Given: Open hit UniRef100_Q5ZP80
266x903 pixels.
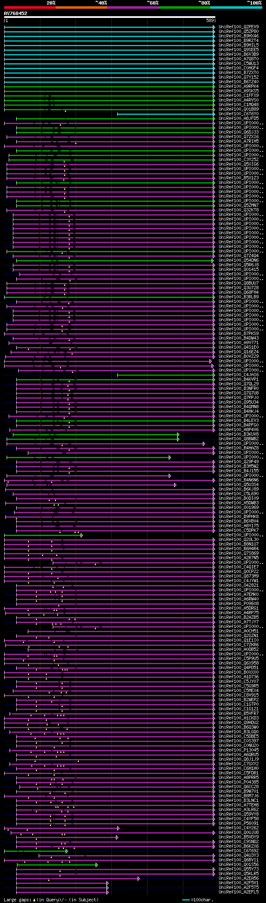Looking at the screenshot, I should (x=239, y=31).
